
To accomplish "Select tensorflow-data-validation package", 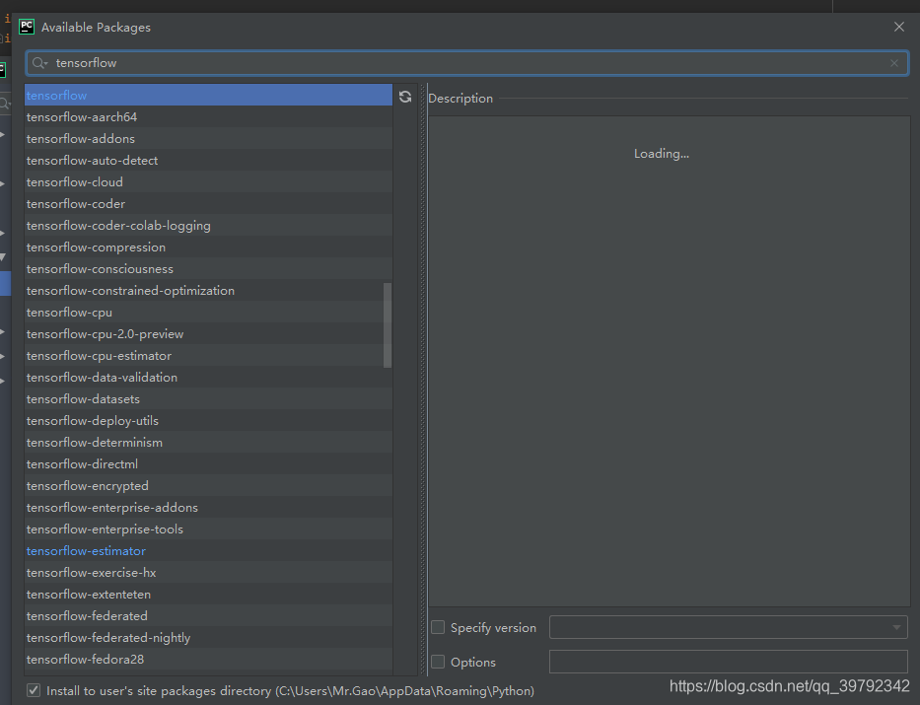I will 208,377.
